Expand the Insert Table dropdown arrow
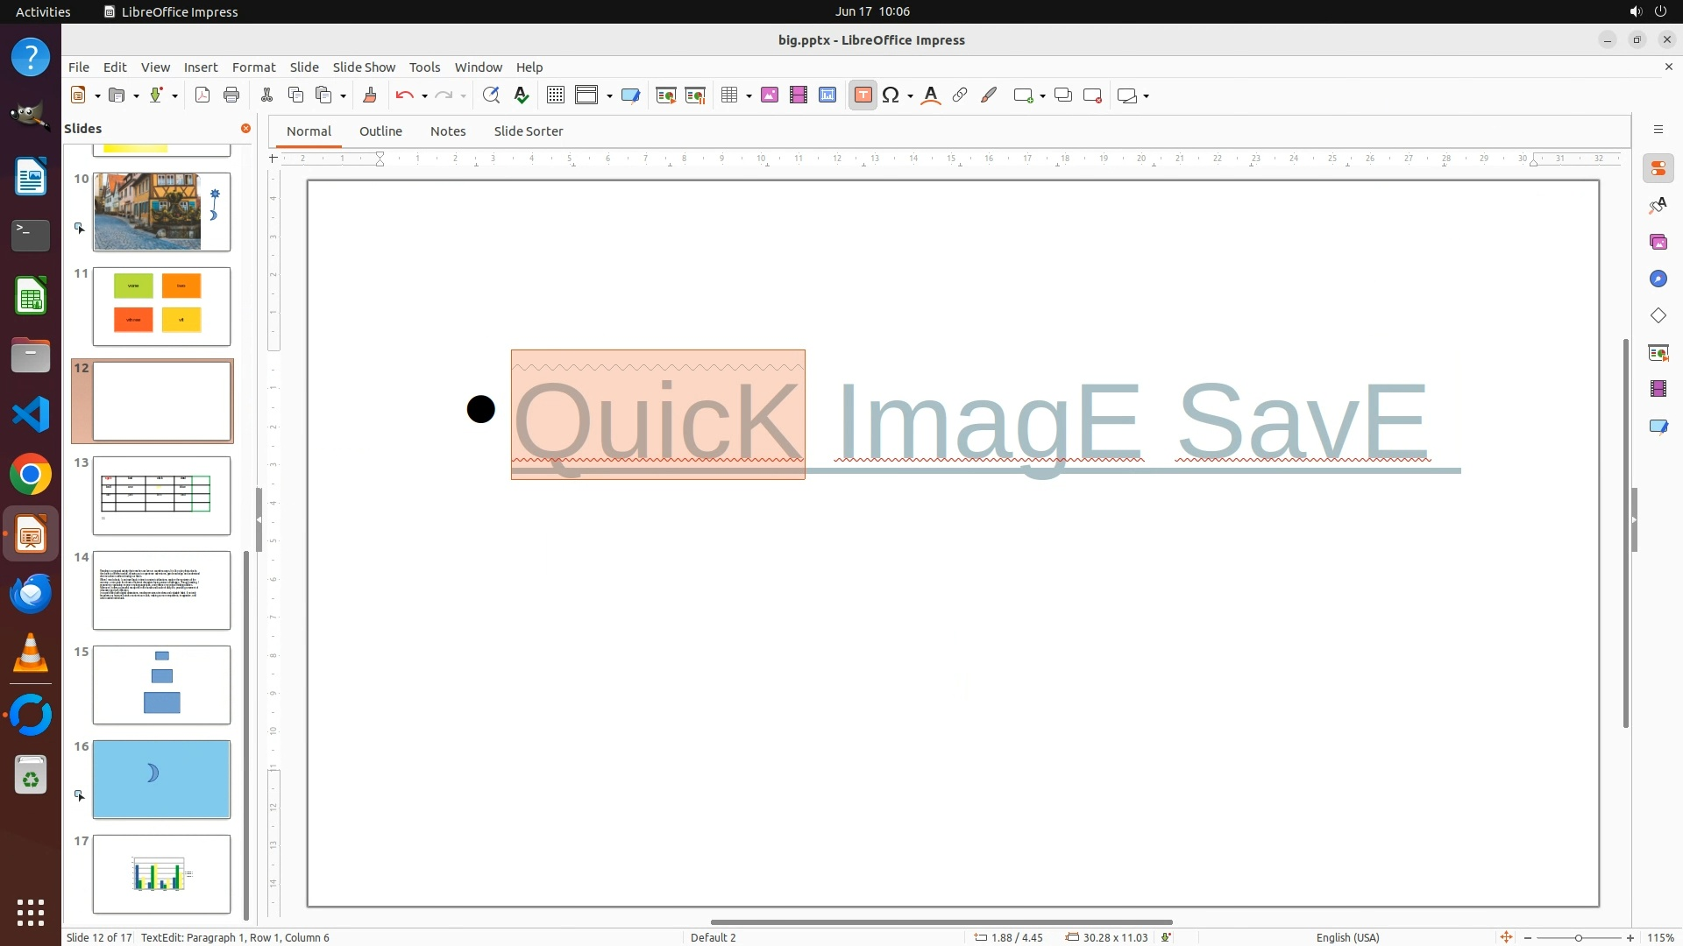Viewport: 1683px width, 946px height. pos(749,95)
